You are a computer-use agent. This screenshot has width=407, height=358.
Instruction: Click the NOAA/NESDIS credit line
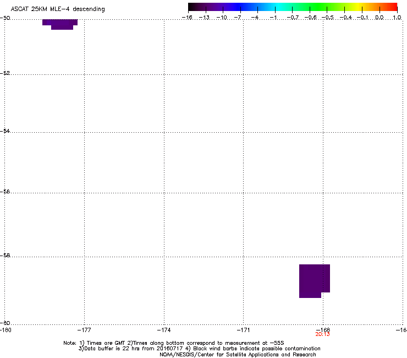coord(238,355)
